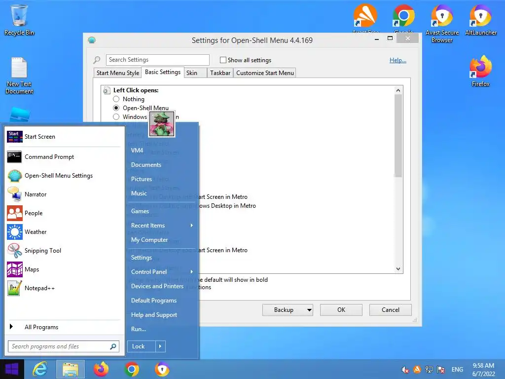The width and height of the screenshot is (505, 379).
Task: Switch to Basic Settings tab
Action: [x=163, y=72]
